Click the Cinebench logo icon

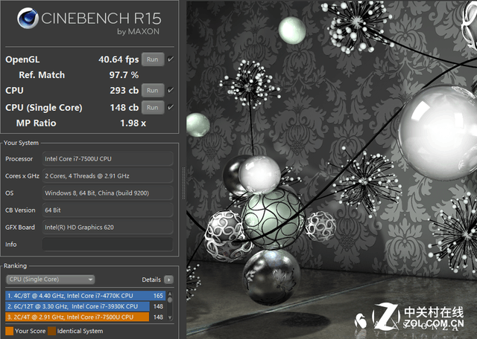click(28, 19)
